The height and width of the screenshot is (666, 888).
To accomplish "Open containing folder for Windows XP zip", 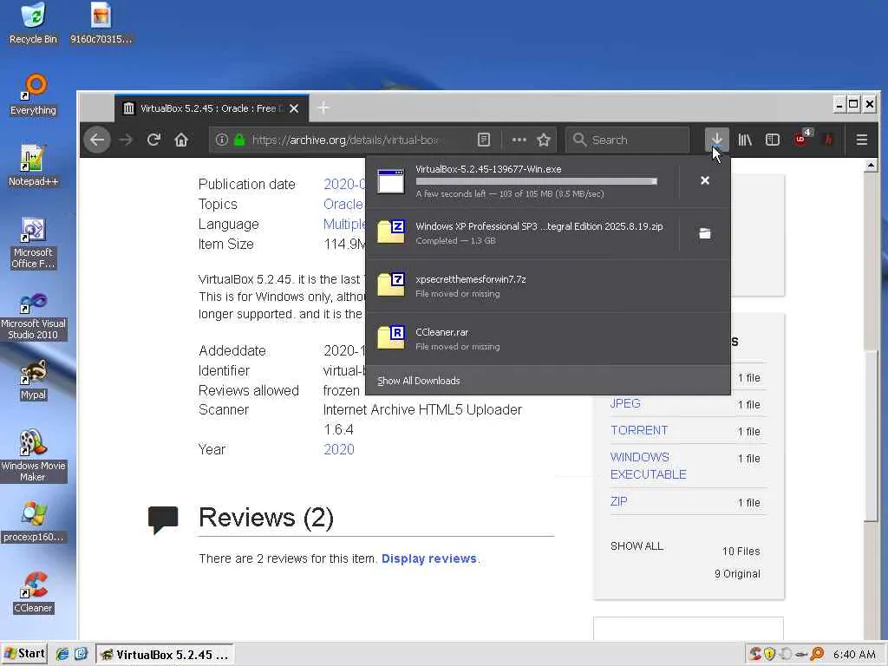I will [704, 233].
